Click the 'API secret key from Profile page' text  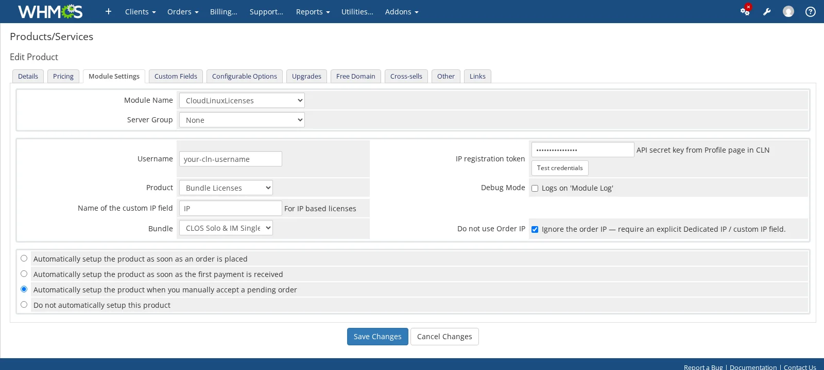point(703,150)
